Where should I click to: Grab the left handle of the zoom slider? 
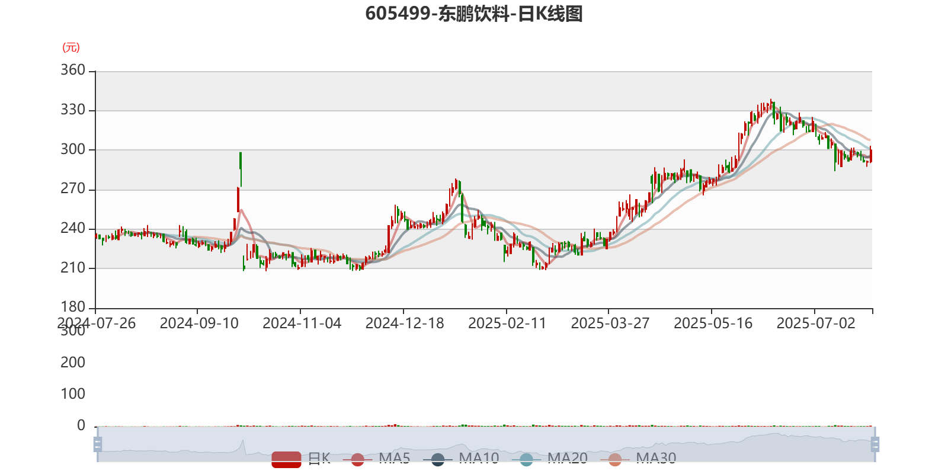tap(98, 444)
